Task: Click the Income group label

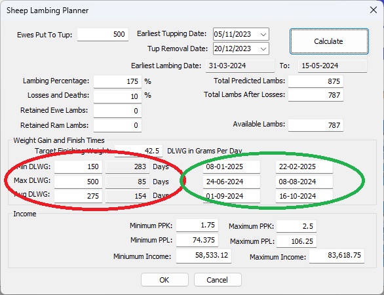Action: point(25,214)
